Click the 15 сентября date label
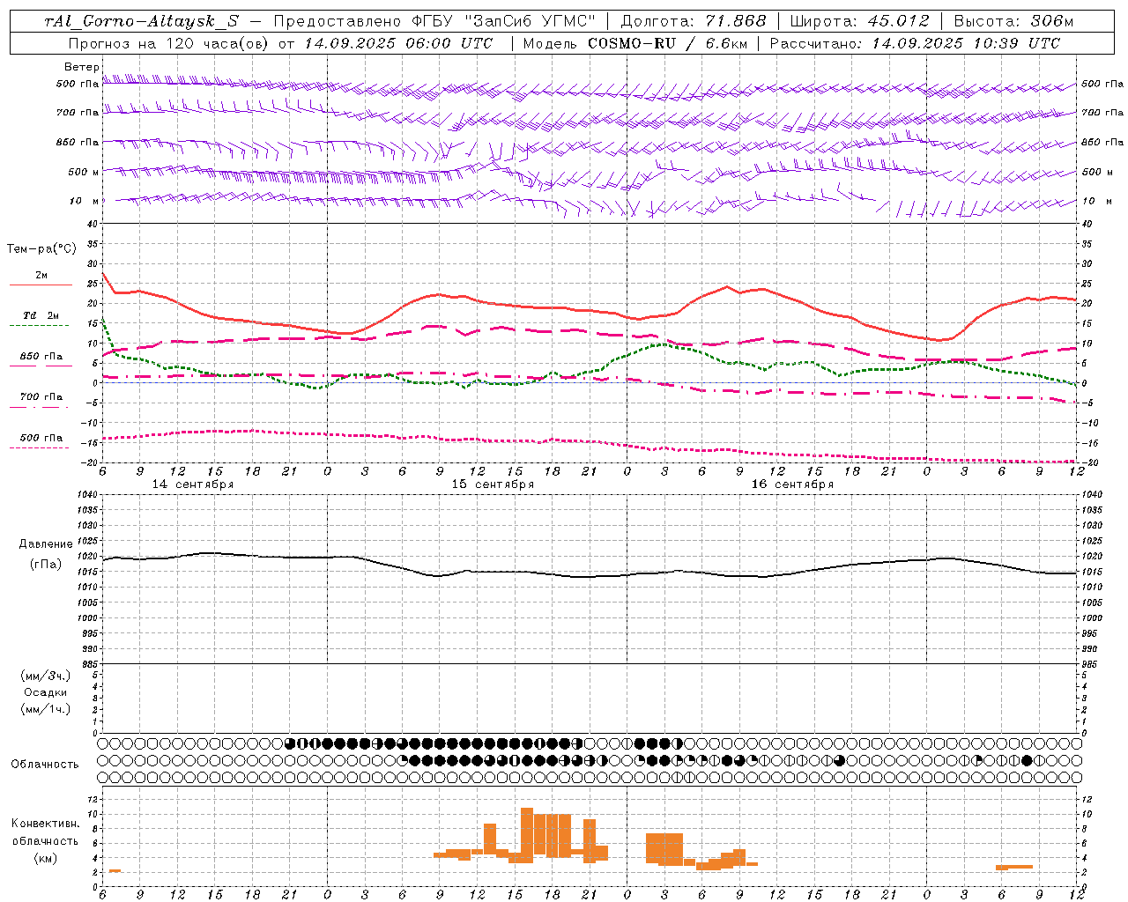The width and height of the screenshot is (1128, 902). tap(493, 484)
